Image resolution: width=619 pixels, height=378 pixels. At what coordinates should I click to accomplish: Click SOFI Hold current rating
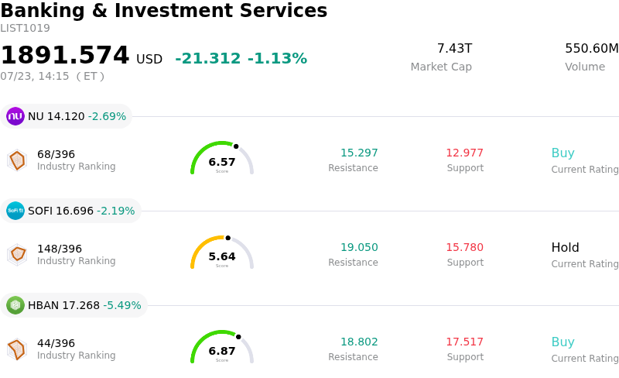(566, 248)
